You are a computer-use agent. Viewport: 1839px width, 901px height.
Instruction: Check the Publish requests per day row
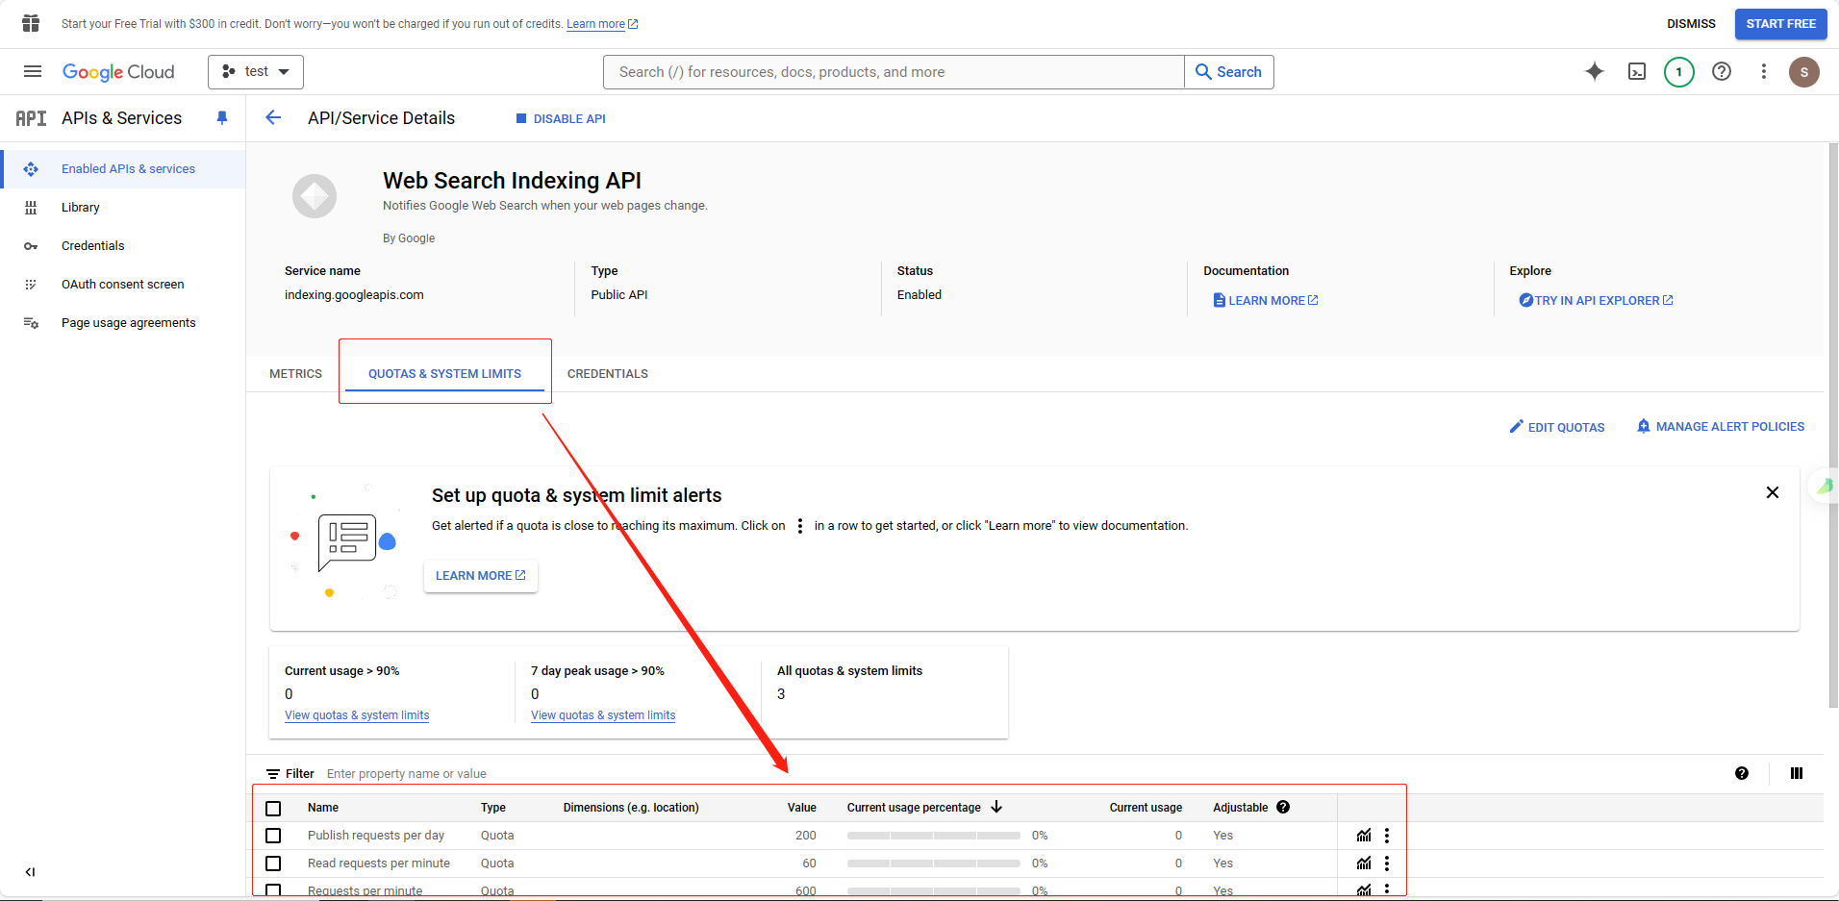[x=273, y=836]
